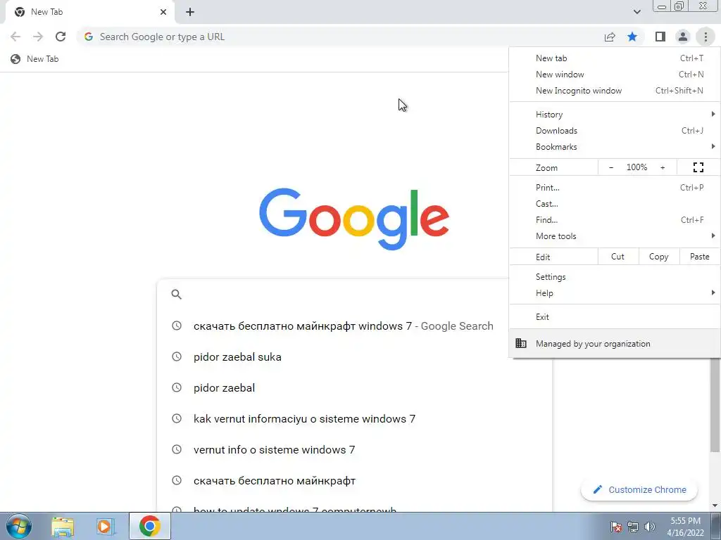The image size is (721, 540).
Task: Open the tab search chevron
Action: (x=637, y=12)
